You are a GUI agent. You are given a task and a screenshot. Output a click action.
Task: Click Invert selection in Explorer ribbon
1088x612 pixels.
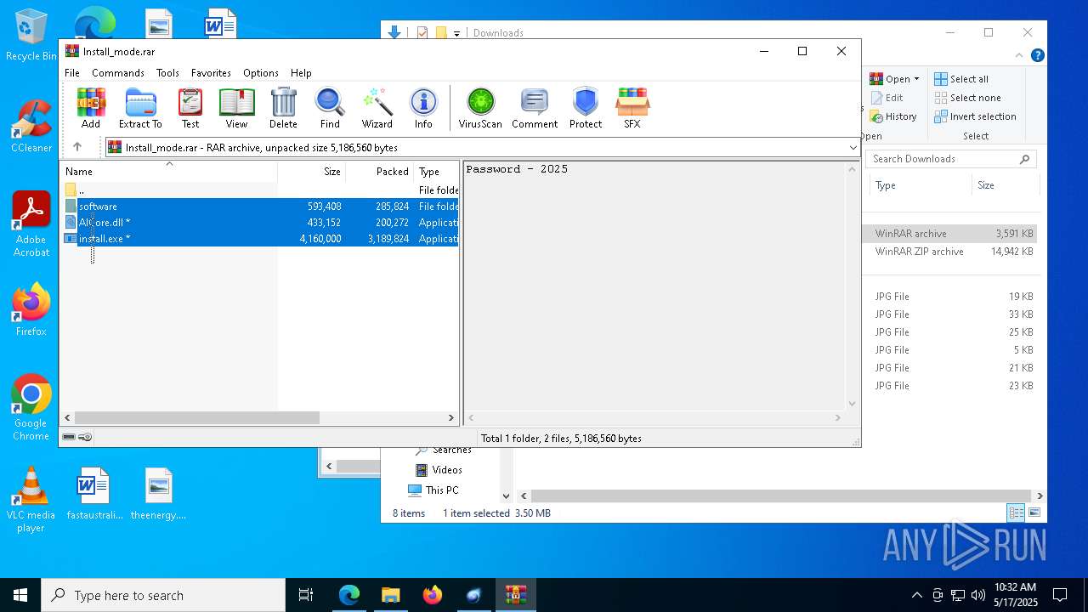[x=975, y=116]
